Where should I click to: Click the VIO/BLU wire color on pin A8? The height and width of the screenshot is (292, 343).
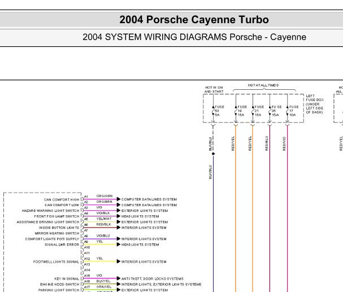click(x=103, y=236)
